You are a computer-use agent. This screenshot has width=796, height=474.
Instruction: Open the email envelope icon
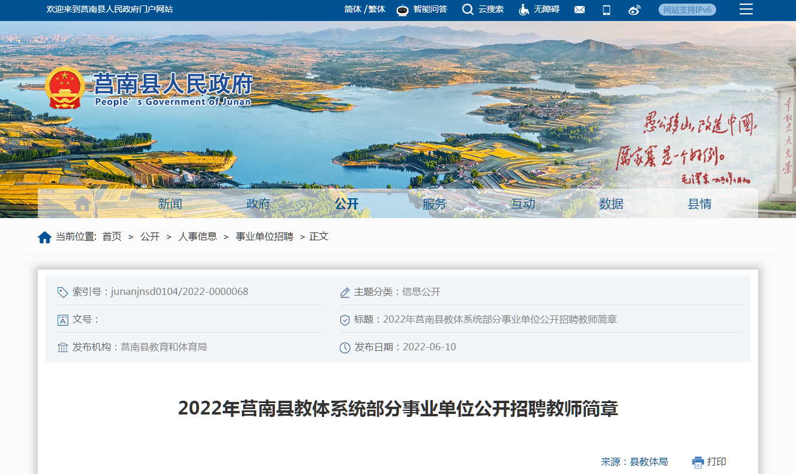(x=579, y=10)
